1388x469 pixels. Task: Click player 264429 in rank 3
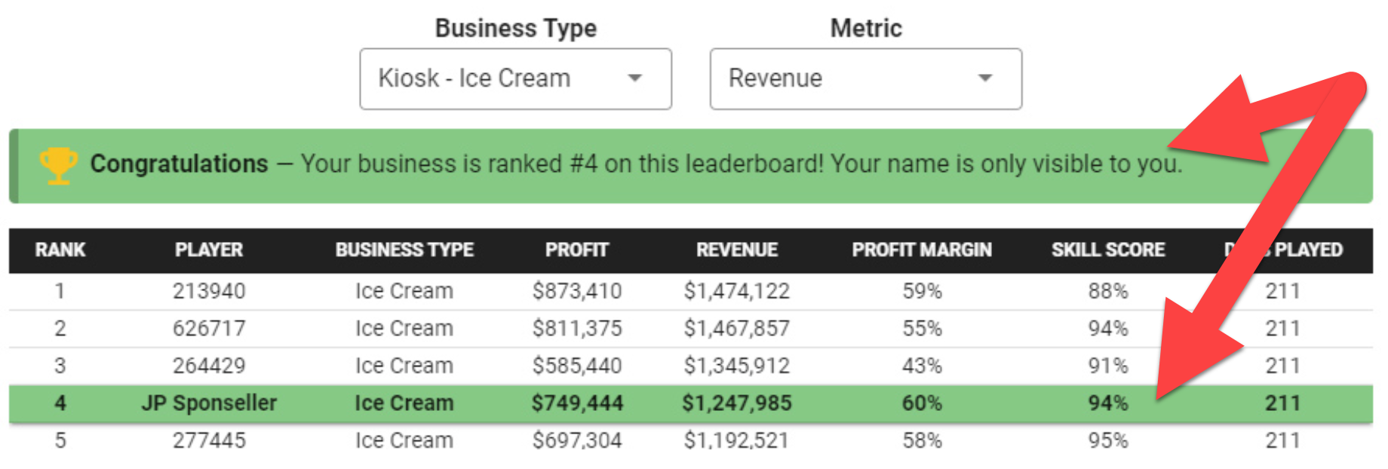pos(209,366)
